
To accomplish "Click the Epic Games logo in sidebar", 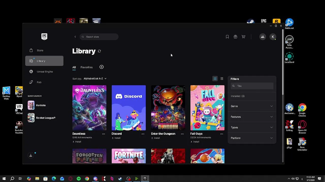I will pos(44,37).
